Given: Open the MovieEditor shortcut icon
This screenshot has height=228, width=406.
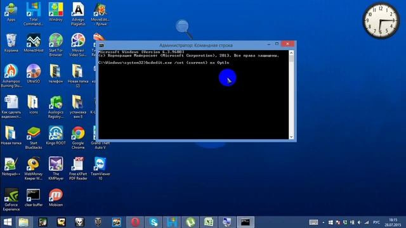Looking at the screenshot, I should [x=100, y=14].
